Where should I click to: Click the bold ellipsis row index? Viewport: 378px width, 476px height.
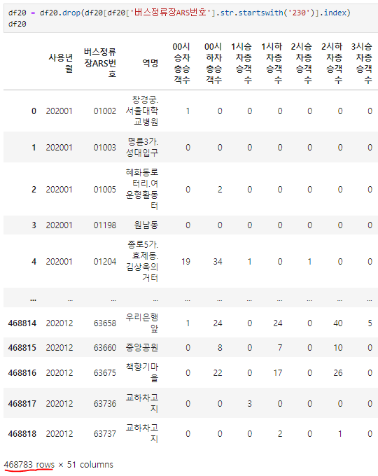click(33, 300)
